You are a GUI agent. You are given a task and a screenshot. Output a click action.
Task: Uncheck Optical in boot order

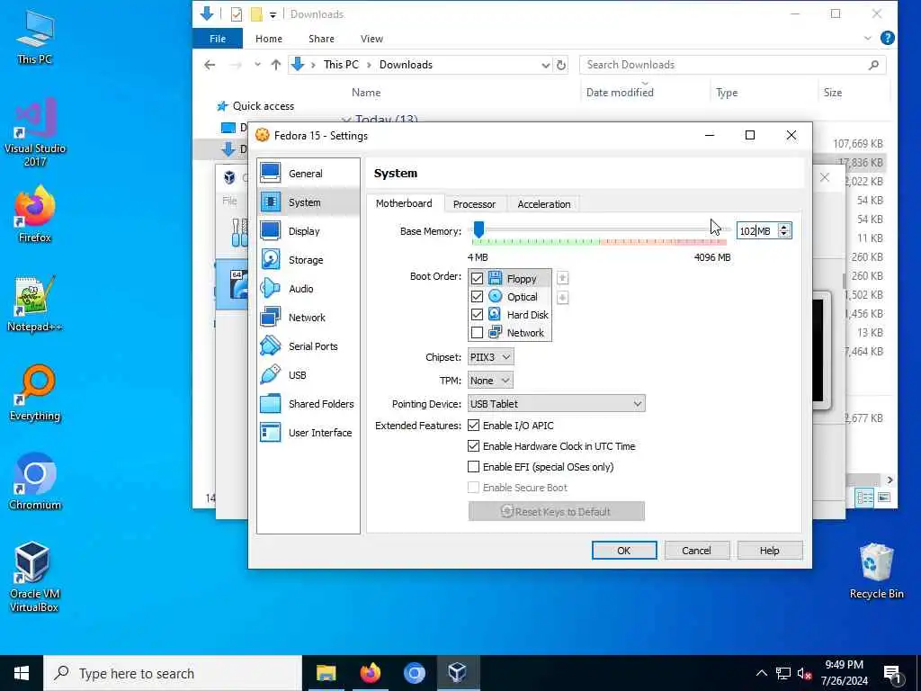point(477,297)
